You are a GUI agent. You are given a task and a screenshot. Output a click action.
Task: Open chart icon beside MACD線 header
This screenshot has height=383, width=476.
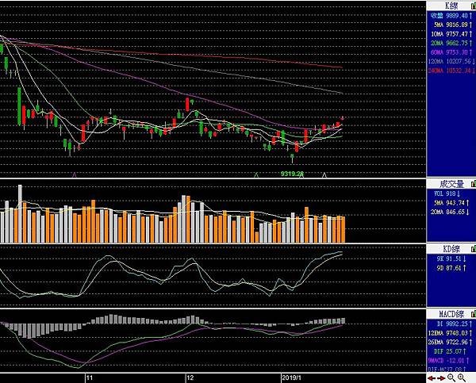(x=474, y=314)
